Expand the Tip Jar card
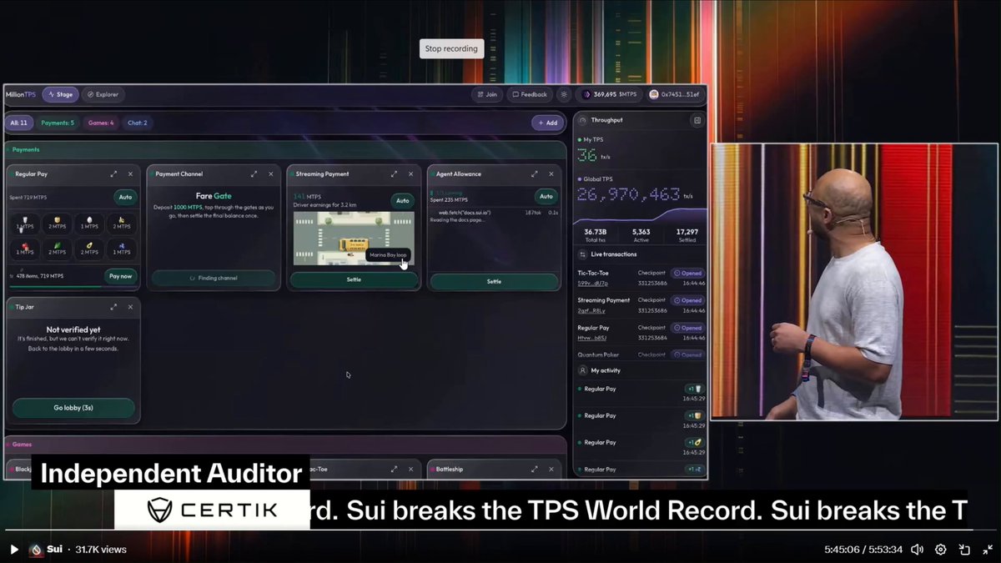 click(113, 307)
